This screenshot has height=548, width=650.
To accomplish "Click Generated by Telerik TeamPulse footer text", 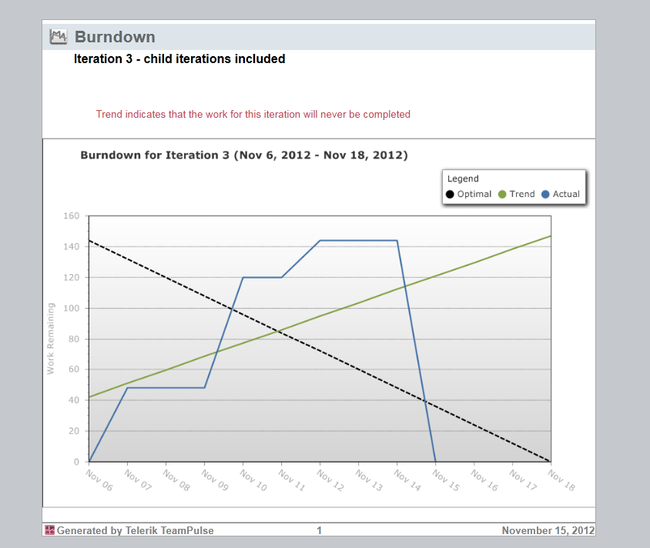I will [x=135, y=530].
